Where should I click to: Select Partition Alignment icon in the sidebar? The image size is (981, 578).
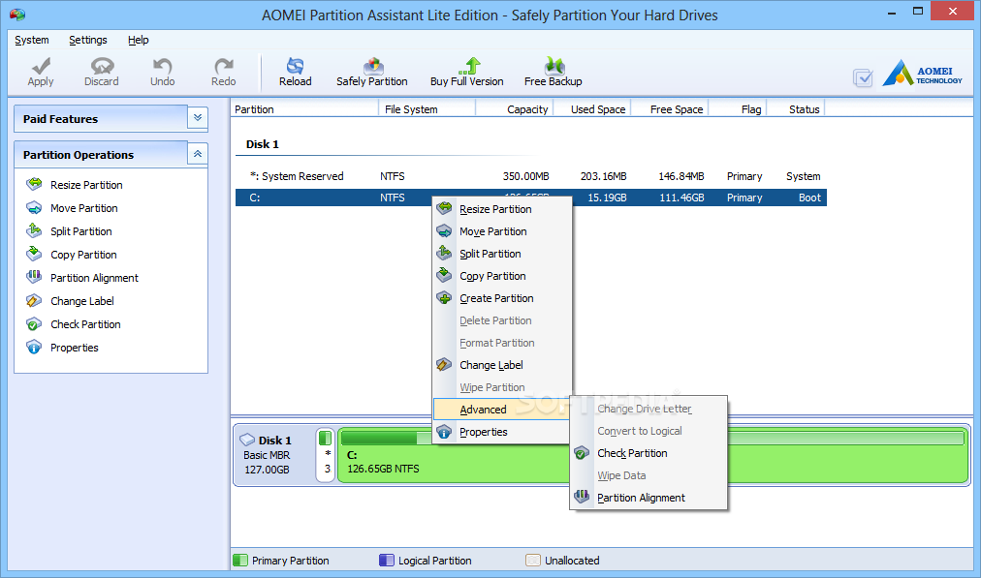[x=34, y=277]
